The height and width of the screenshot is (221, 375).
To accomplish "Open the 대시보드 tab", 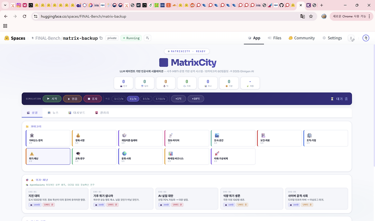I will 77,113.
